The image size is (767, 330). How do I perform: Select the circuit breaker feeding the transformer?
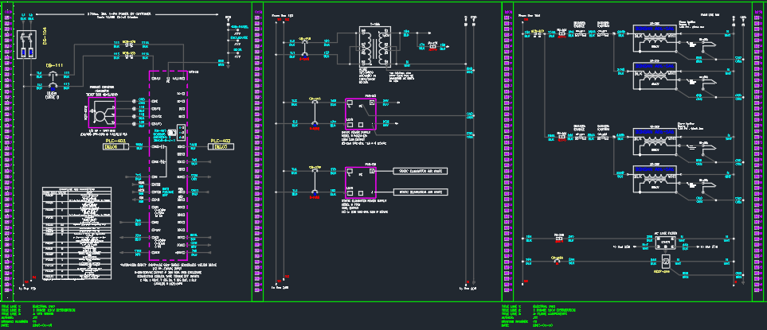pos(304,48)
